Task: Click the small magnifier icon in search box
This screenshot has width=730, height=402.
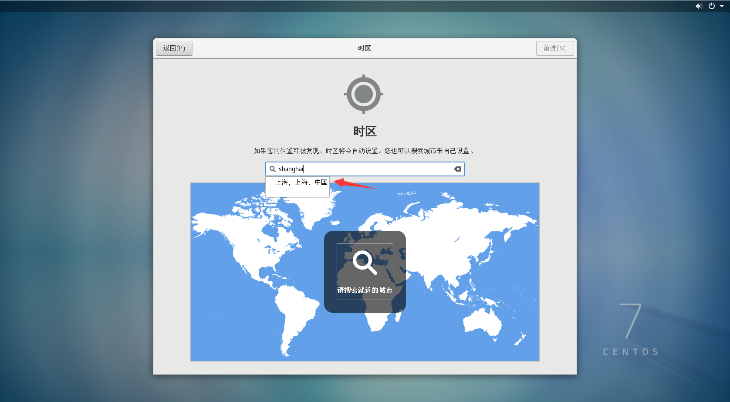Action: pos(273,169)
